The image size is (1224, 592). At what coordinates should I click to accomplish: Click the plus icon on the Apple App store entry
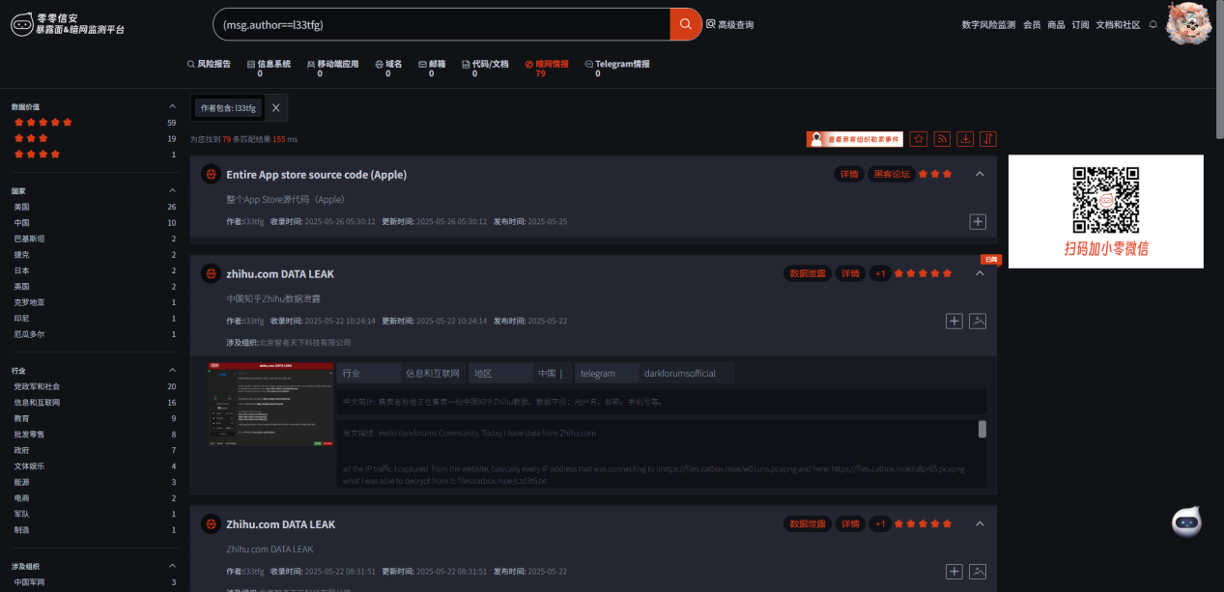[978, 222]
